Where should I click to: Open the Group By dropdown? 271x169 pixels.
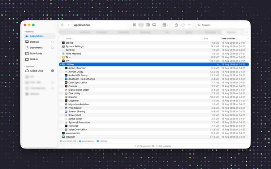click(165, 25)
